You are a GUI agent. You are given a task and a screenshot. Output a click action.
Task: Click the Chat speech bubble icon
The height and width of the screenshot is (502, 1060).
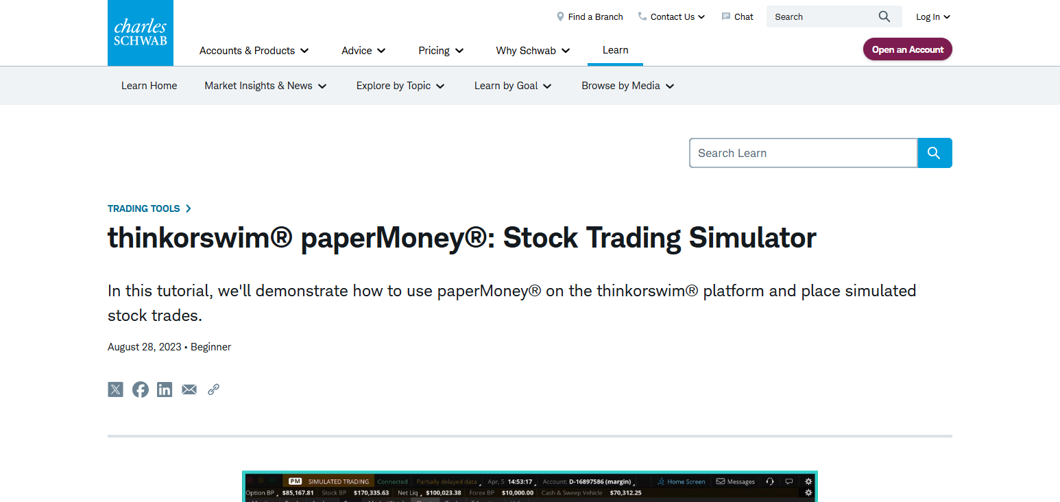pyautogui.click(x=726, y=16)
